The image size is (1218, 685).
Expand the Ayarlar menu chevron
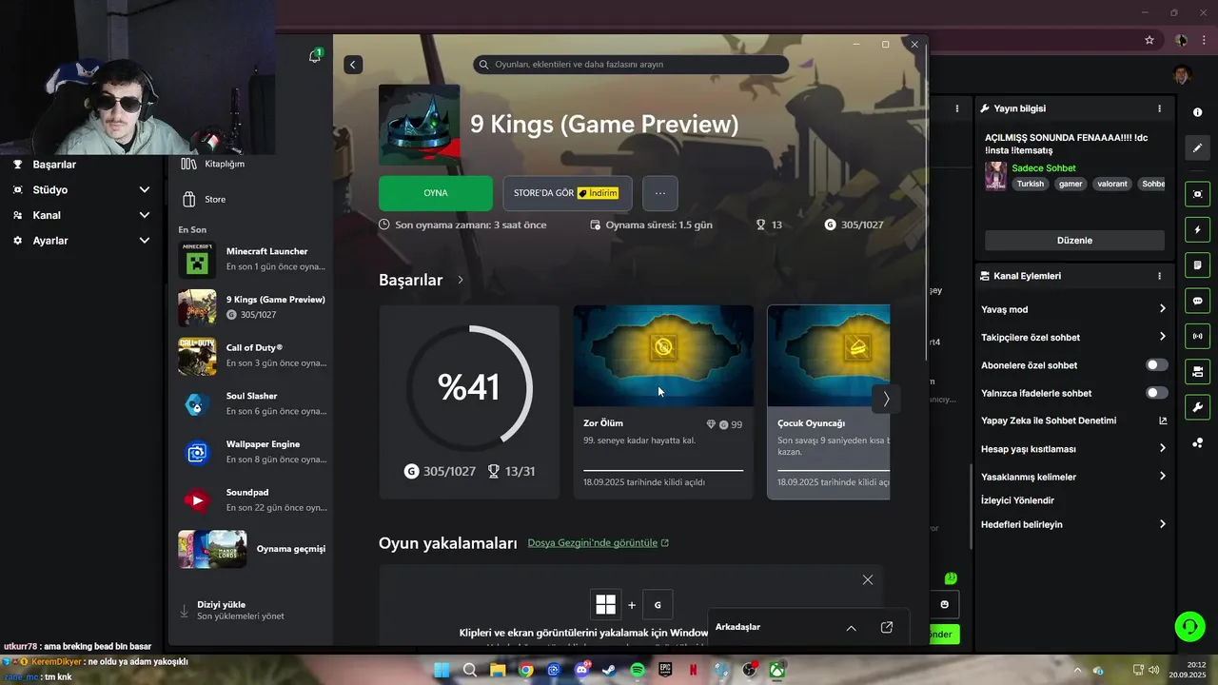145,241
